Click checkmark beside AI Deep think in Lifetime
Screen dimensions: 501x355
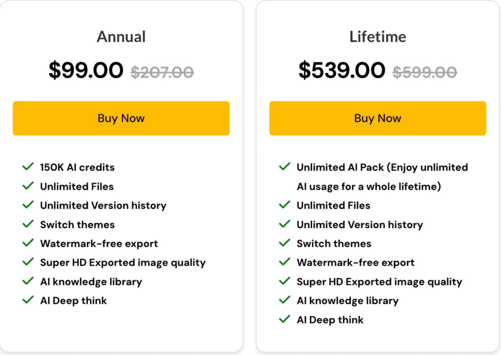tap(285, 320)
